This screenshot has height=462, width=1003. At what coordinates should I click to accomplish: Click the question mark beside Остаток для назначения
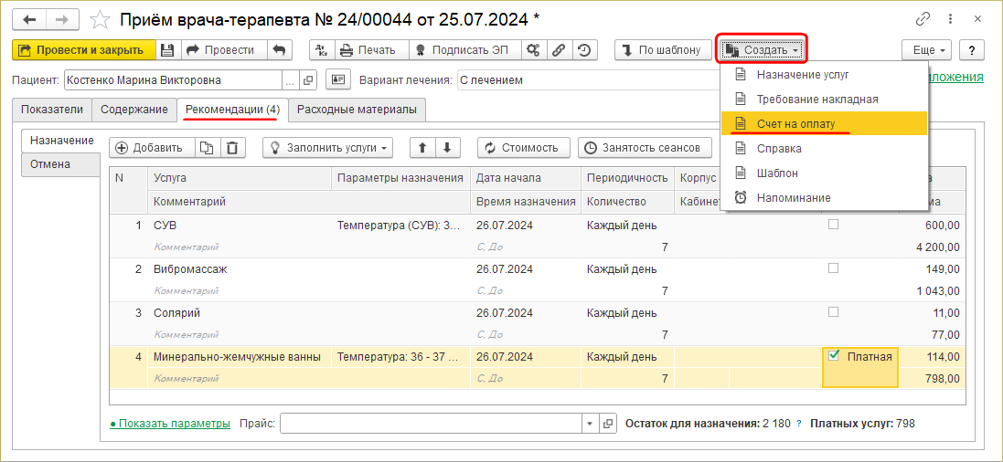(x=798, y=423)
